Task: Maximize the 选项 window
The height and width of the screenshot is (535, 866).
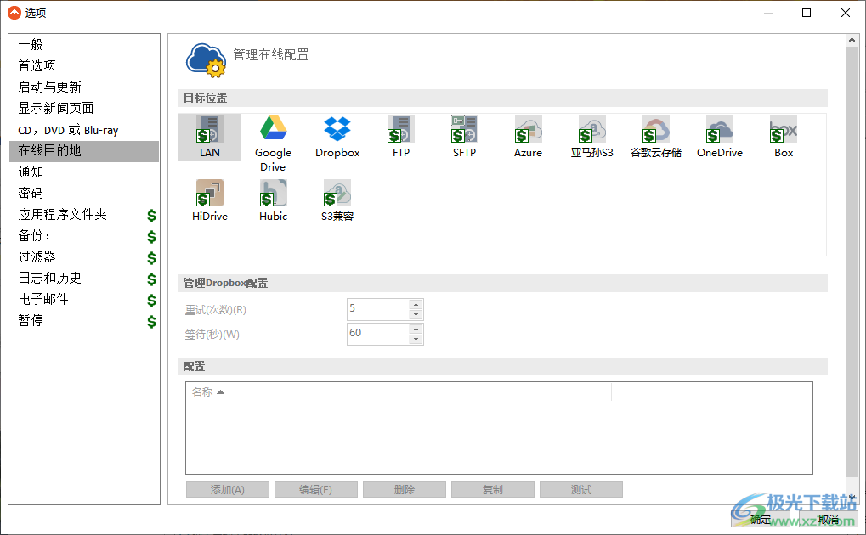Action: tap(807, 13)
